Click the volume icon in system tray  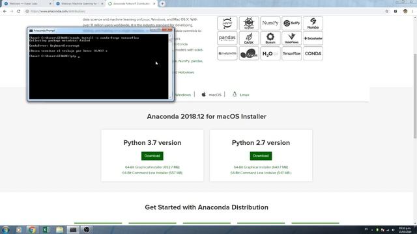click(x=393, y=230)
